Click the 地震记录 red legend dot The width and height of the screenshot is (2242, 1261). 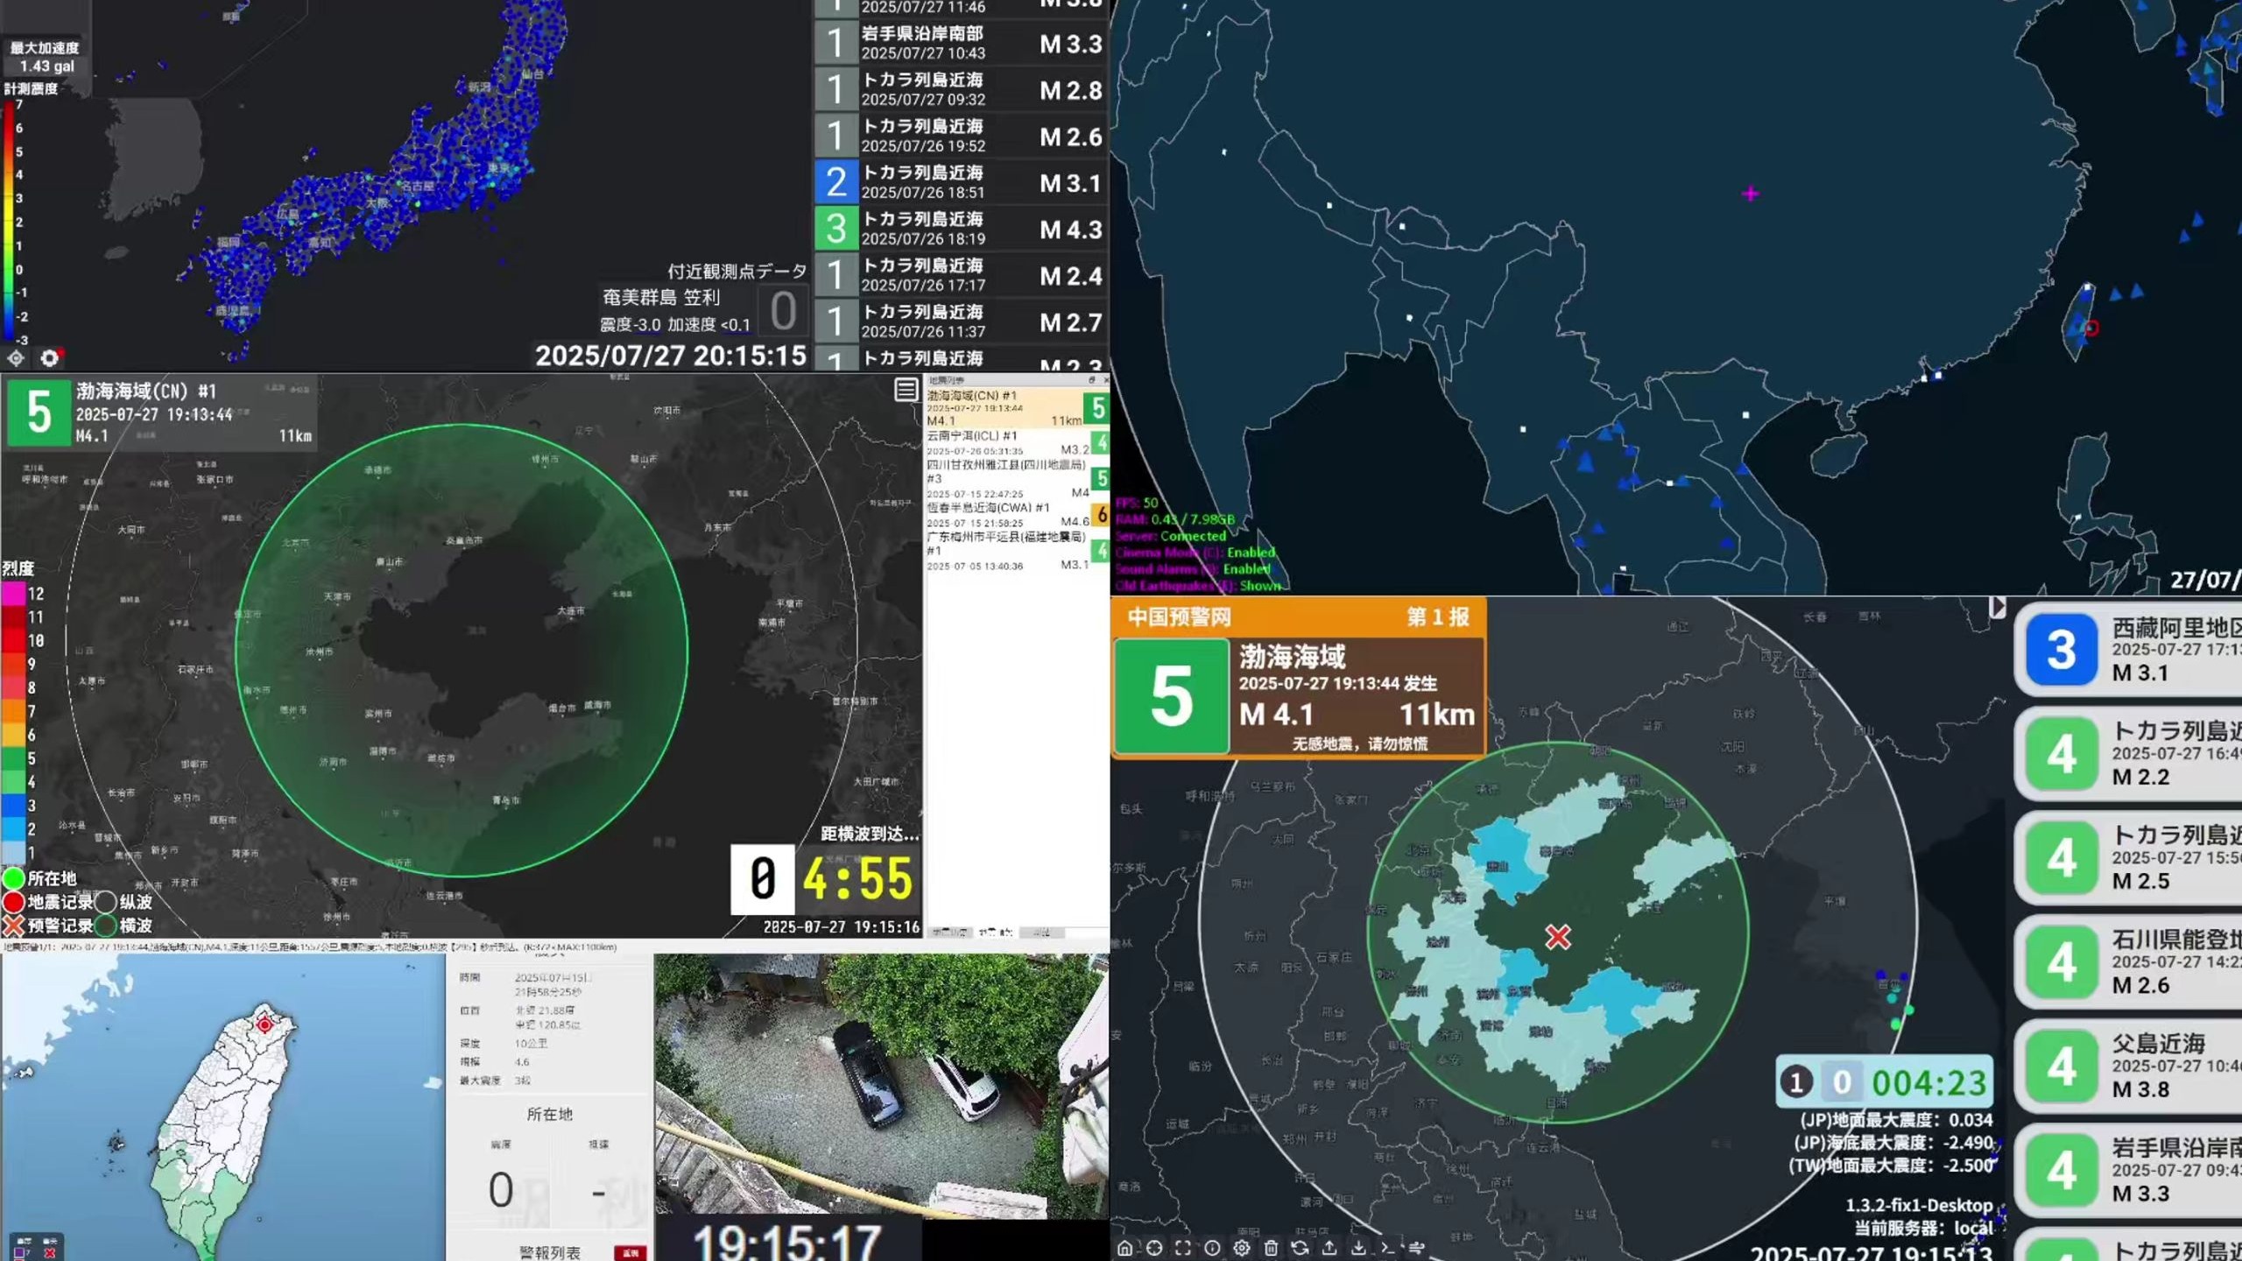13,902
